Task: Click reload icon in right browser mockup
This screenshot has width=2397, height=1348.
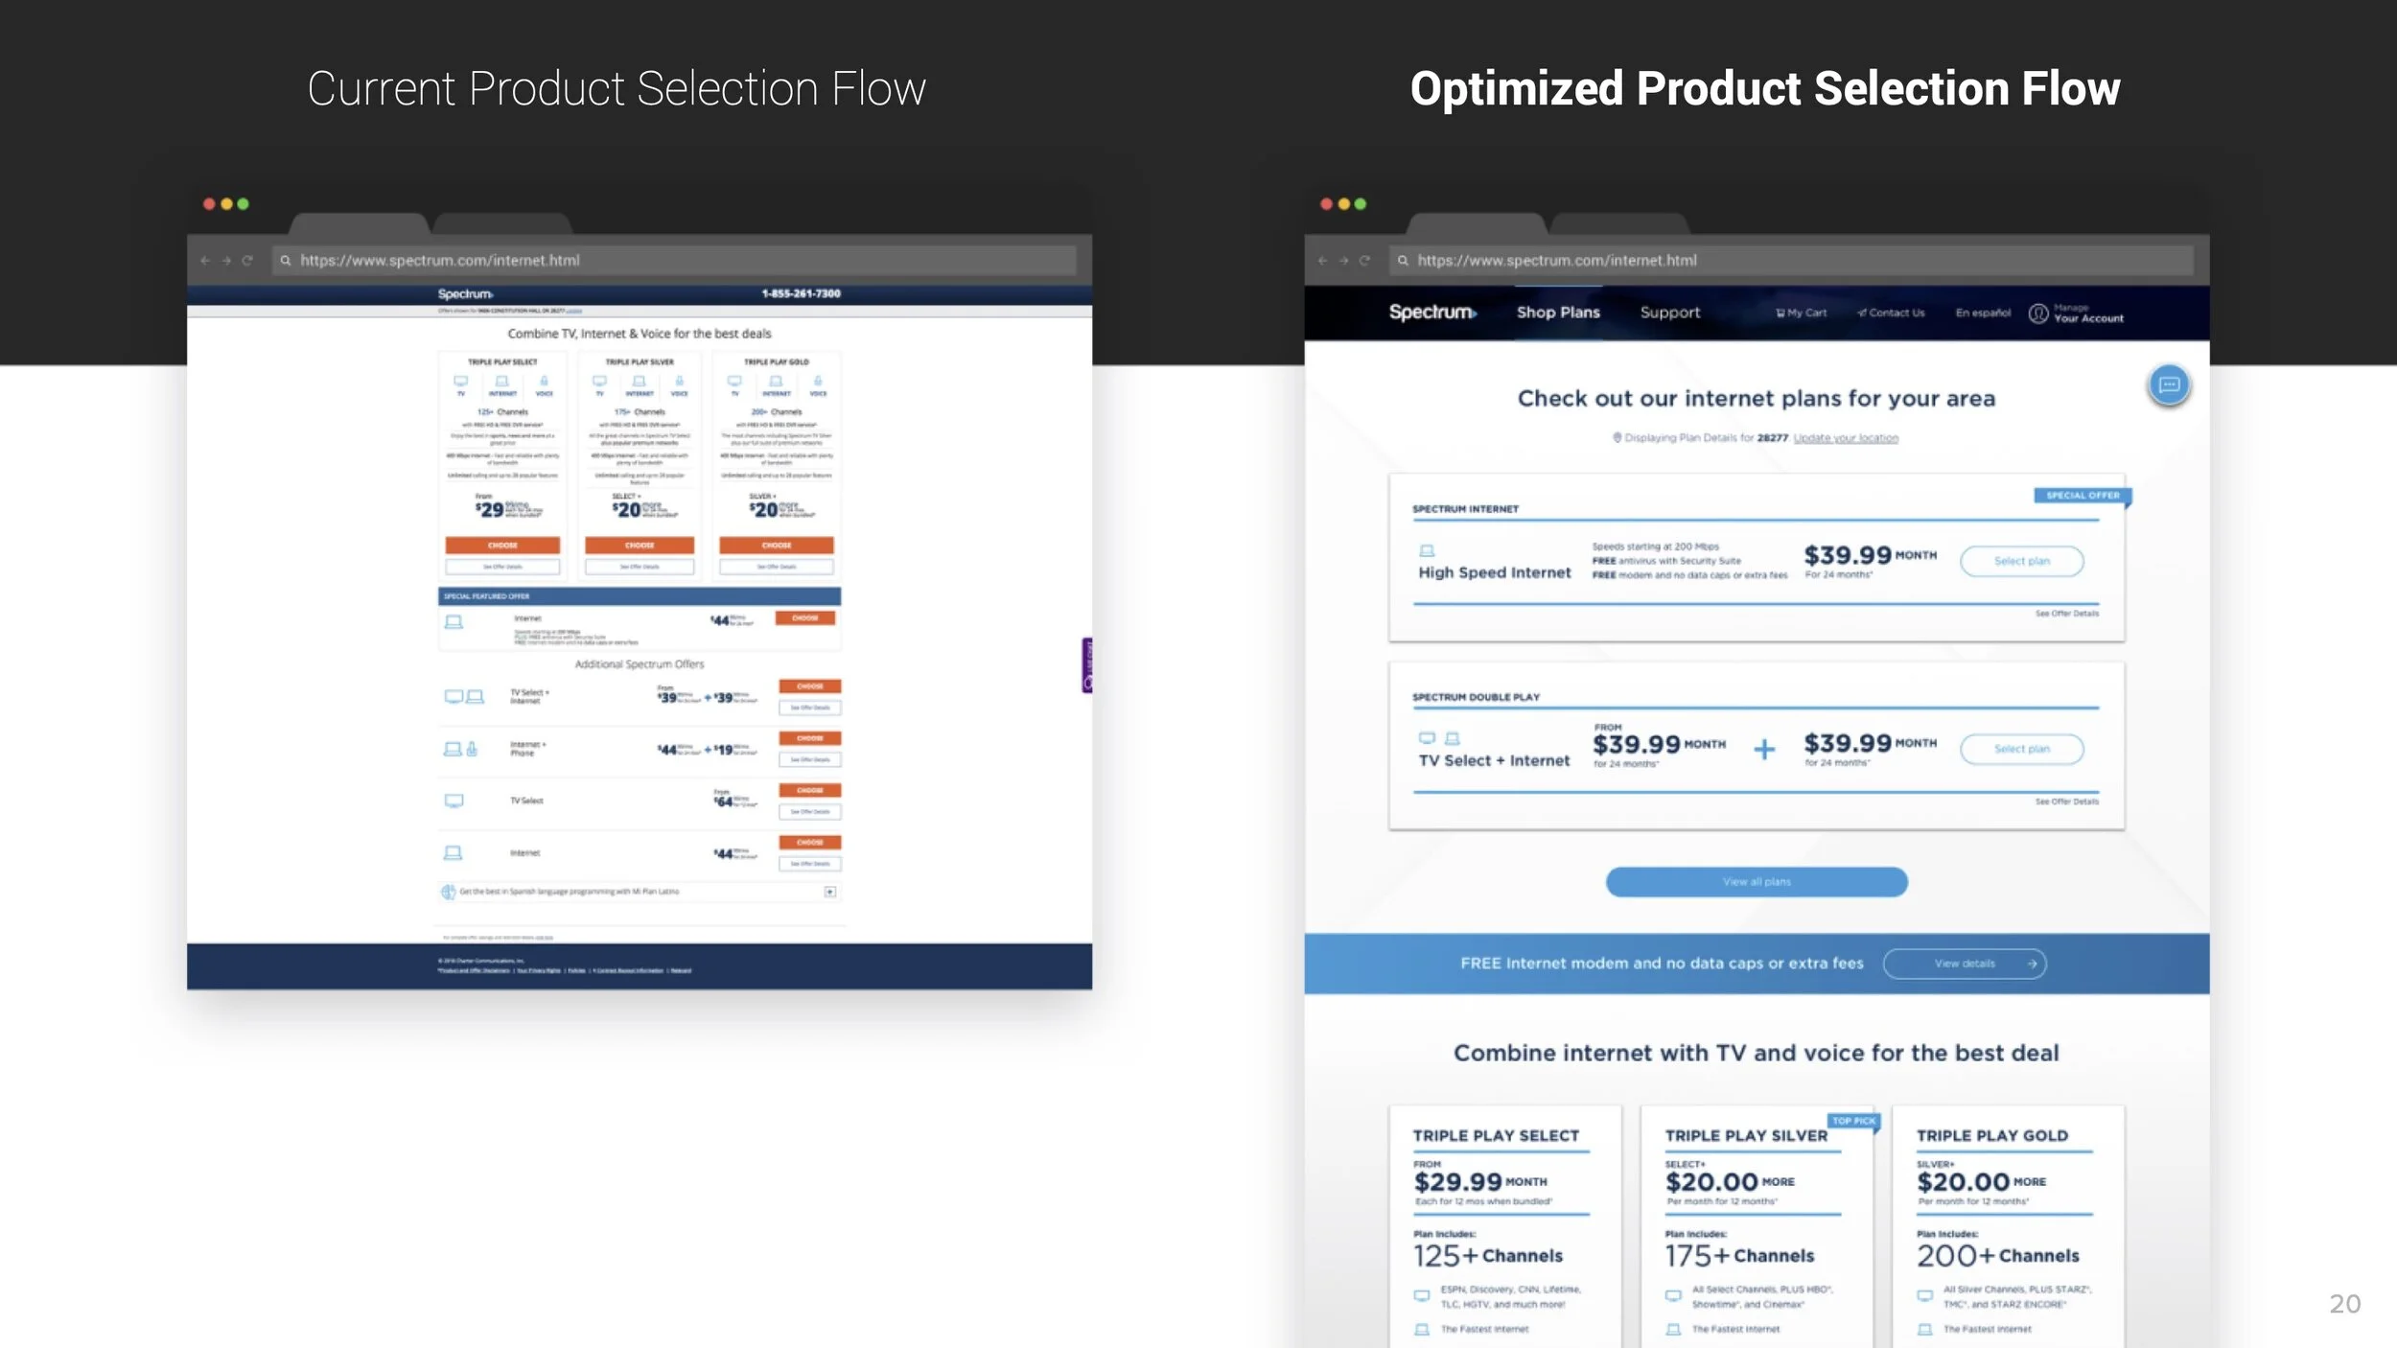Action: [x=1364, y=260]
